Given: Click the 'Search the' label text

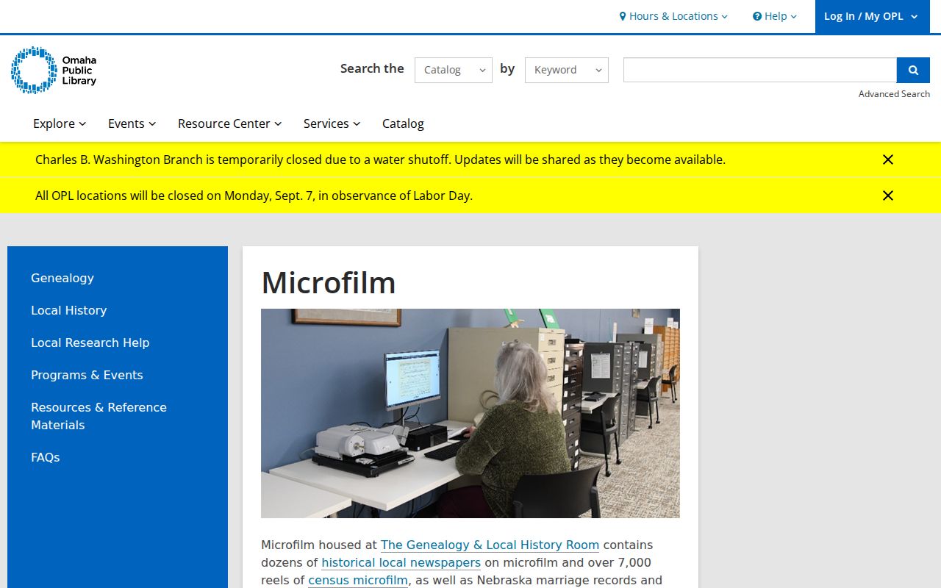Looking at the screenshot, I should click(x=372, y=68).
